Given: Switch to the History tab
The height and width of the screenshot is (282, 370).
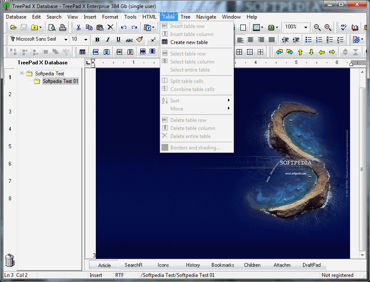Looking at the screenshot, I should pyautogui.click(x=193, y=265).
